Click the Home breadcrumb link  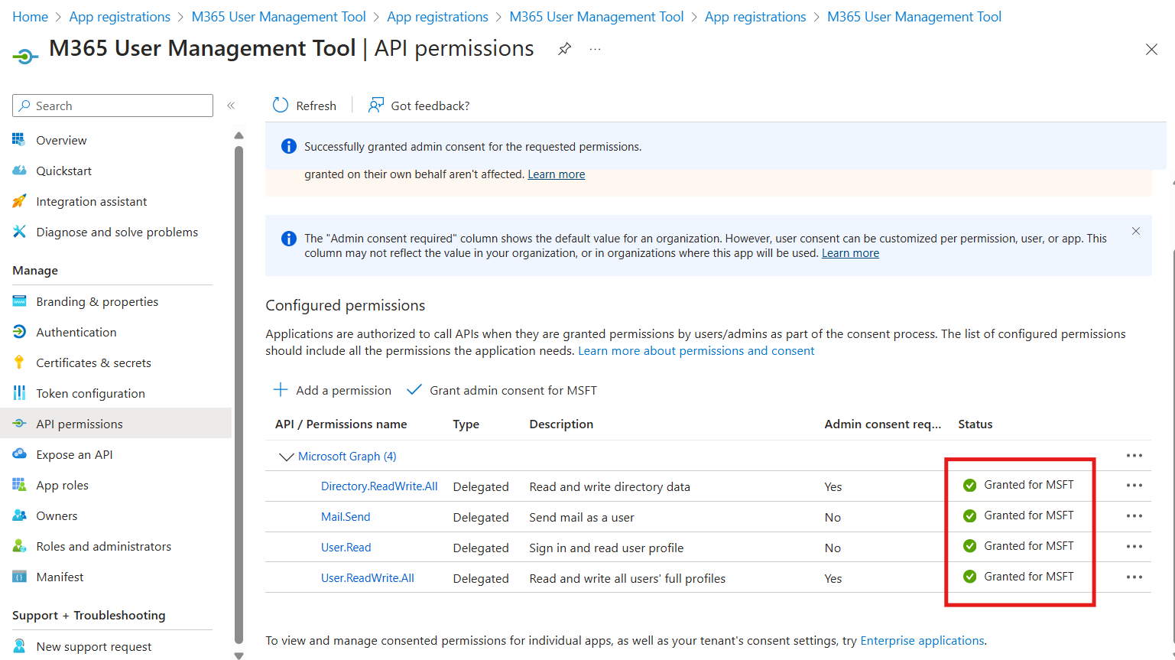point(31,17)
